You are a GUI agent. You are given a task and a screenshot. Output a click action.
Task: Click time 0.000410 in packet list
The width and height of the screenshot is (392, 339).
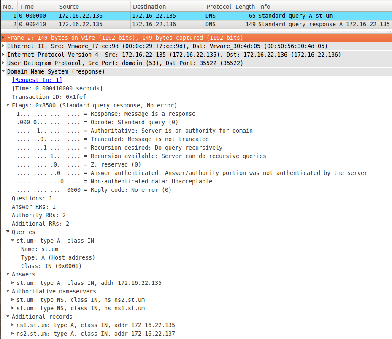[x=32, y=24]
